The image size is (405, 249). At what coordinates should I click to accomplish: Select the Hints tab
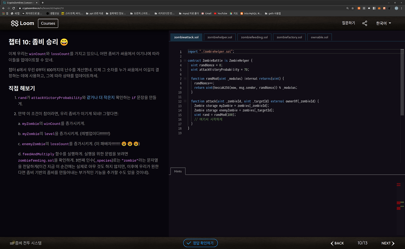(178, 171)
